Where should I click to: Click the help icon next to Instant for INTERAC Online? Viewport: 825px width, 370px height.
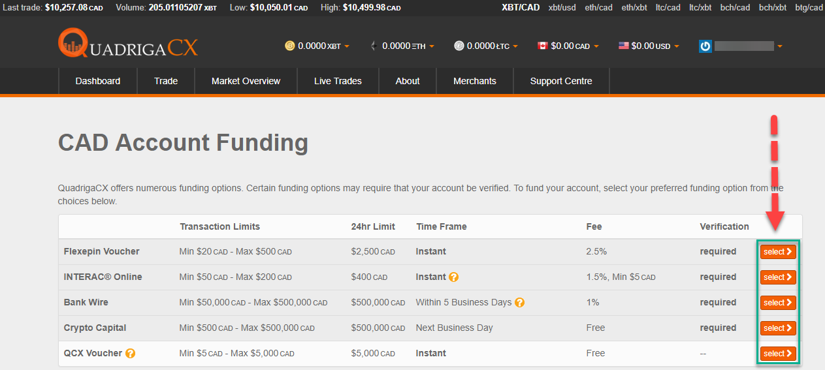pos(454,277)
